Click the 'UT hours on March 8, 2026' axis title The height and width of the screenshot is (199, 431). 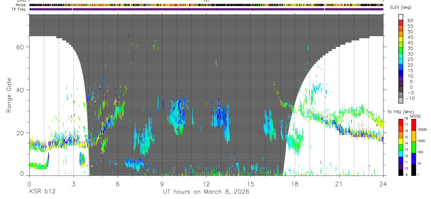tap(206, 192)
